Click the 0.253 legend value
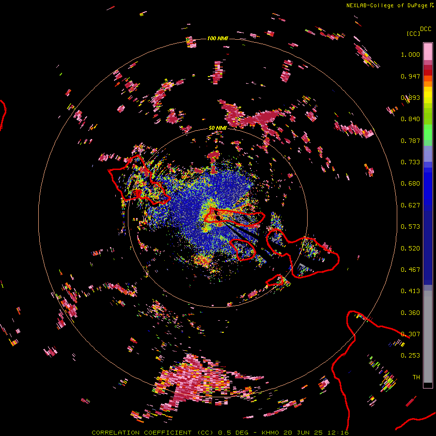The image size is (436, 436). click(410, 356)
